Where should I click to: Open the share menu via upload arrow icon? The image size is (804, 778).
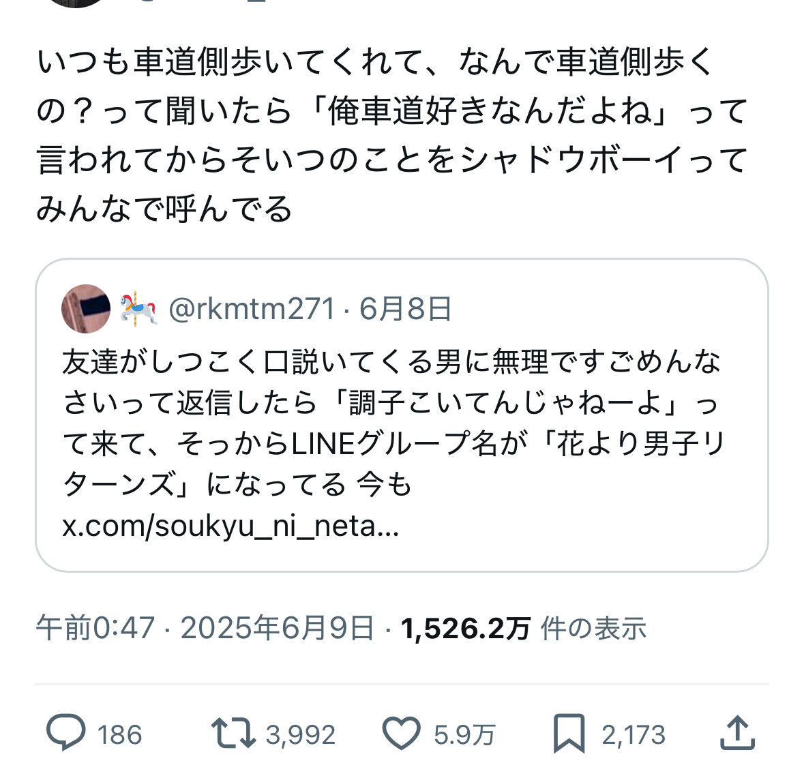point(738,733)
